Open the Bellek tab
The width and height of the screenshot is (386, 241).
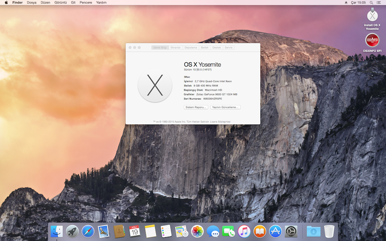pyautogui.click(x=205, y=47)
